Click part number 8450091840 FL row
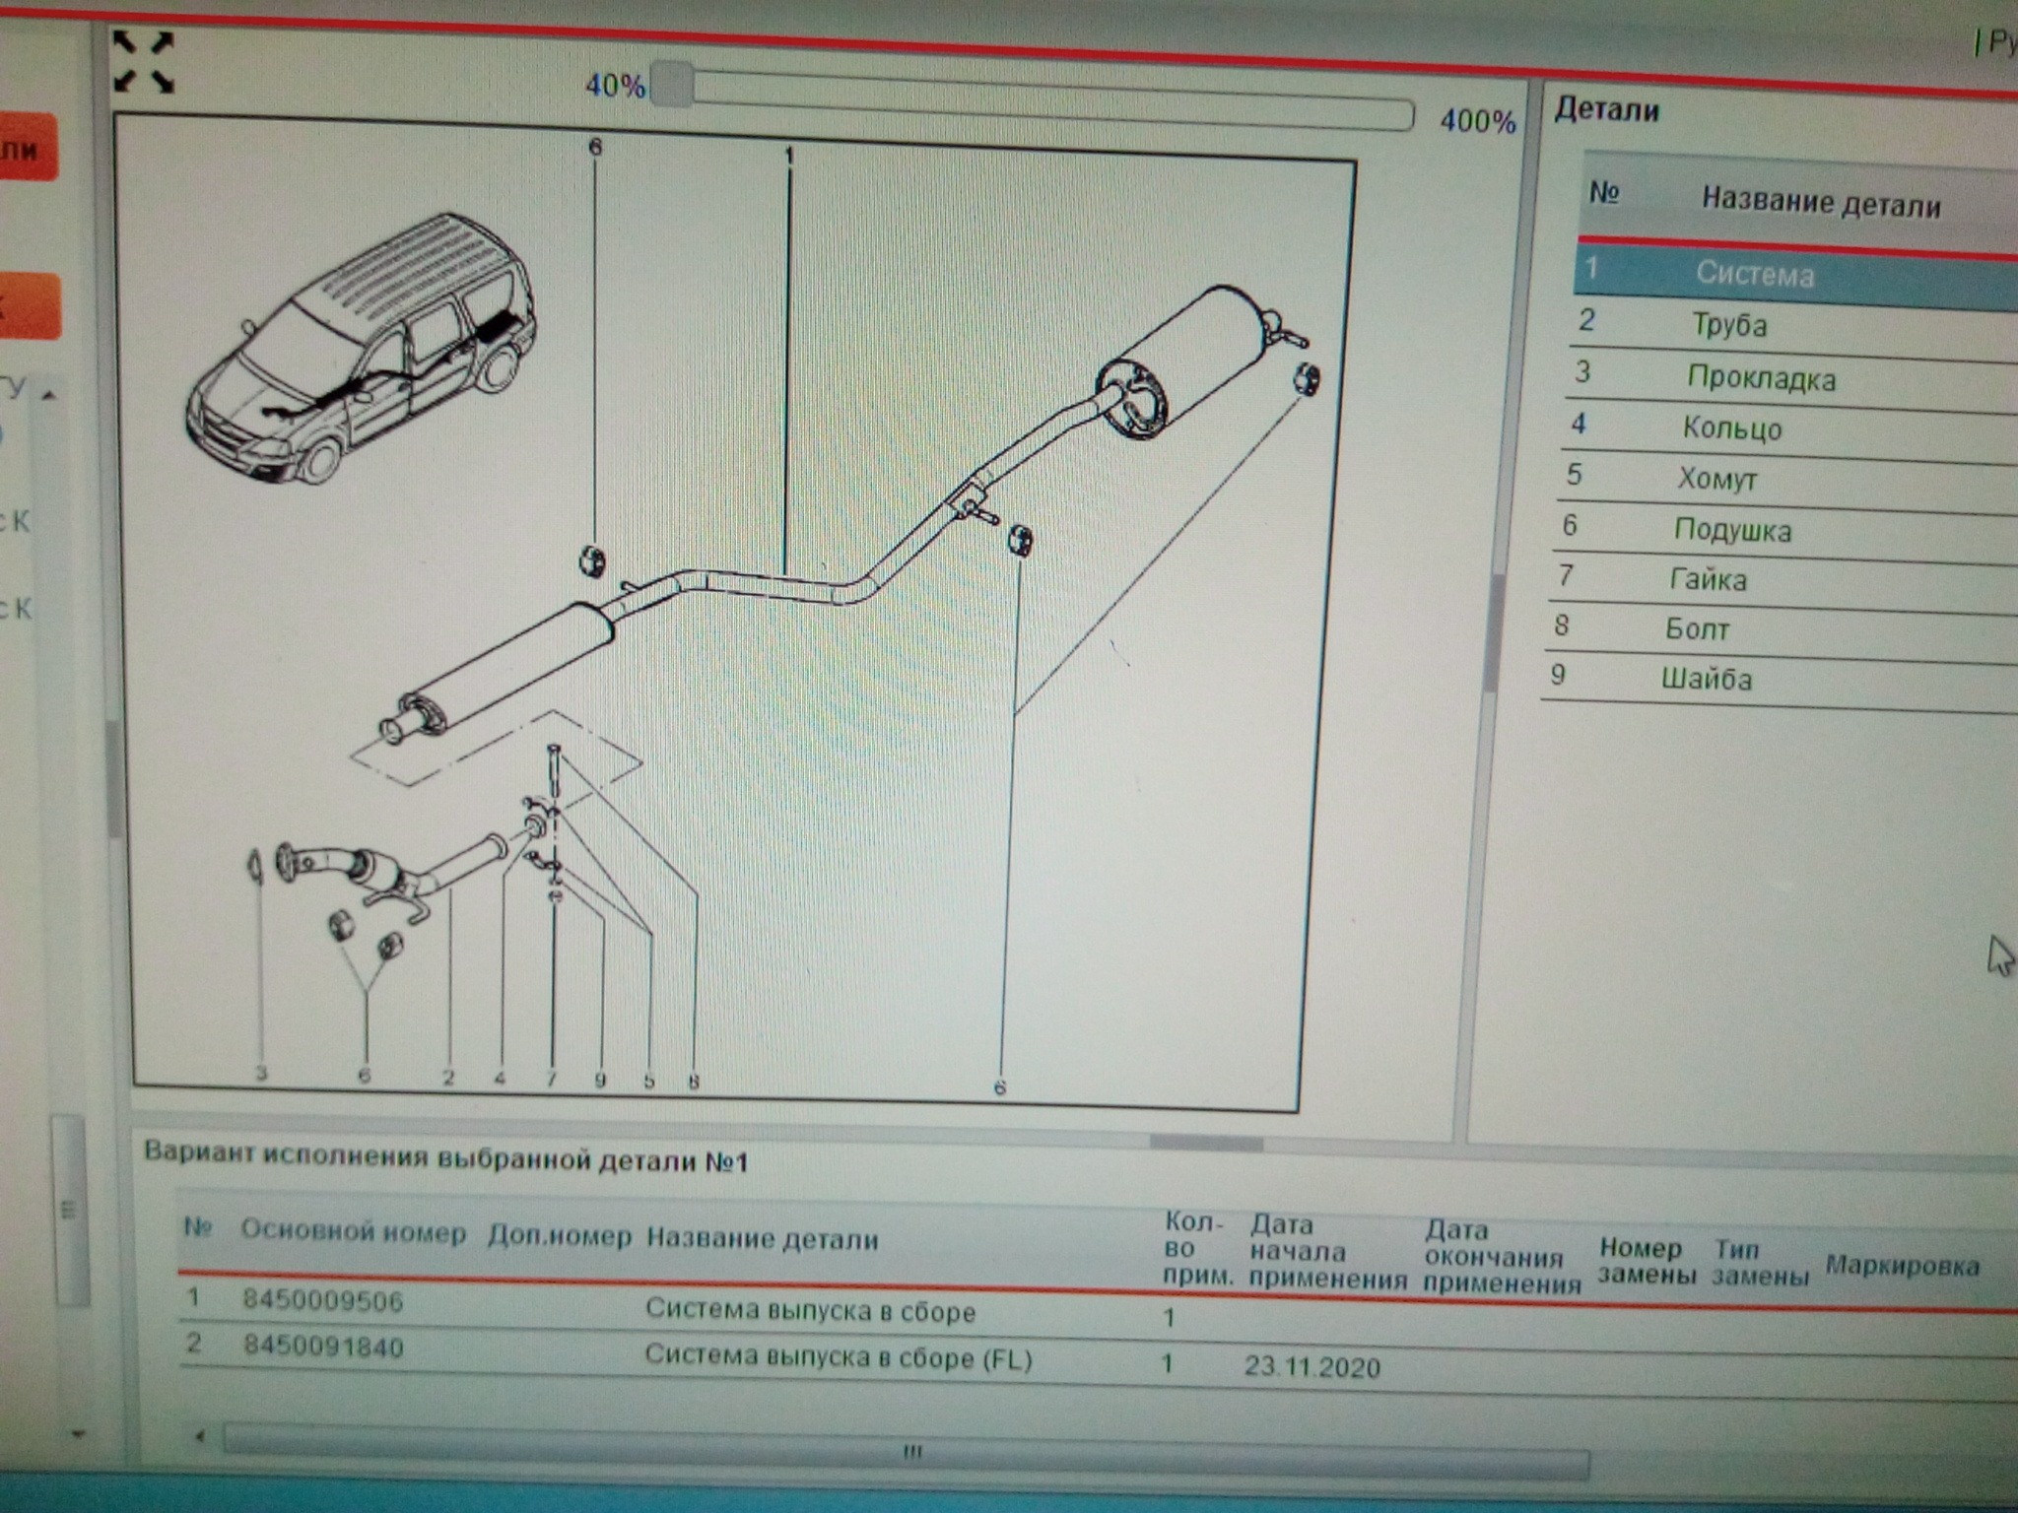This screenshot has height=1513, width=2018. tap(323, 1347)
